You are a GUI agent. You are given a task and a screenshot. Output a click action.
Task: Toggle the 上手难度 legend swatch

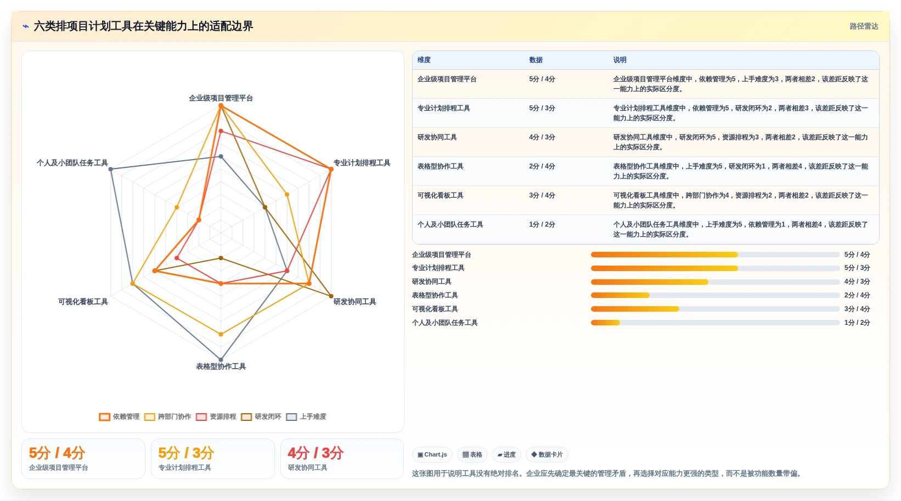[x=291, y=417]
